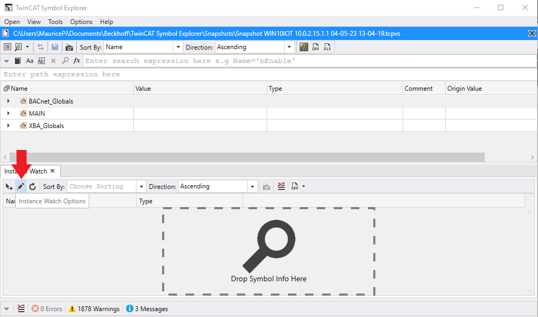Viewport: 538px width, 317px height.
Task: Close the snapshot file tab
Action: point(532,33)
